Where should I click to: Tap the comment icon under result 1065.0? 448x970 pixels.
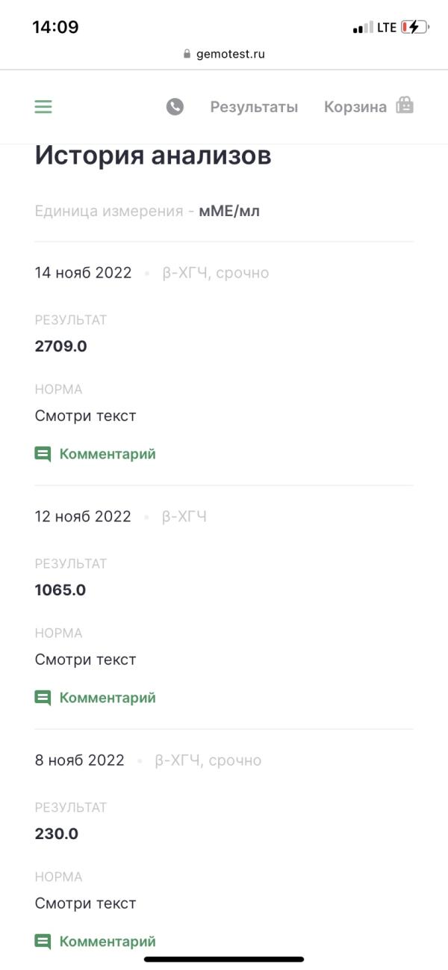(43, 699)
